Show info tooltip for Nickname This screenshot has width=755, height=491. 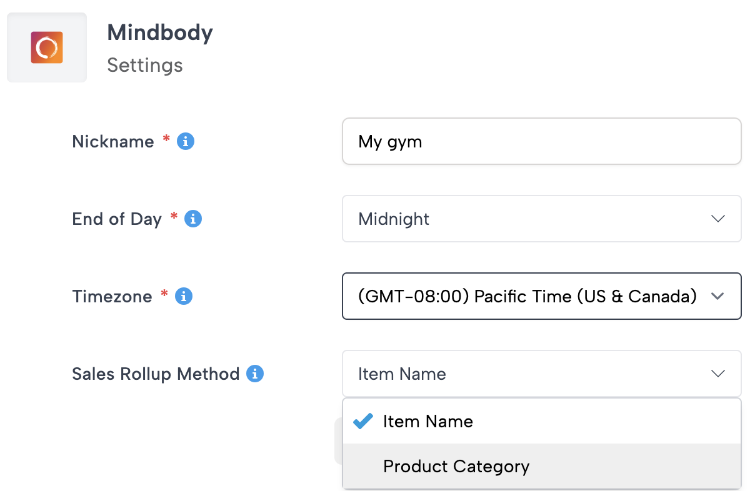(x=186, y=141)
